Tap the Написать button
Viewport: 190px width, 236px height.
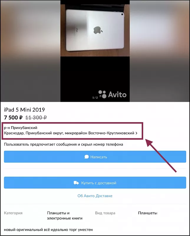[x=95, y=157]
